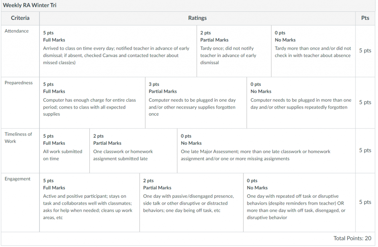Screen dimensions: 378x247
Task: Select Timeliness Partial Marks 2 pts rating
Action: [x=133, y=151]
